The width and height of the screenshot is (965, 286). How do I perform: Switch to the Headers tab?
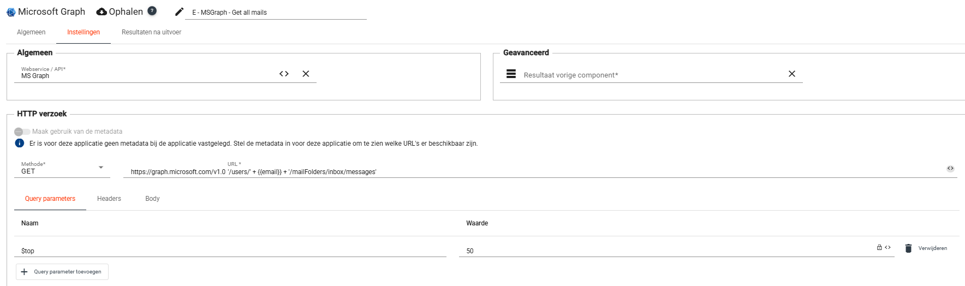[109, 199]
